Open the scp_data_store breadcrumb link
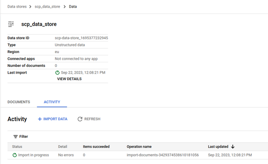This screenshot has width=268, height=164. pos(47,7)
